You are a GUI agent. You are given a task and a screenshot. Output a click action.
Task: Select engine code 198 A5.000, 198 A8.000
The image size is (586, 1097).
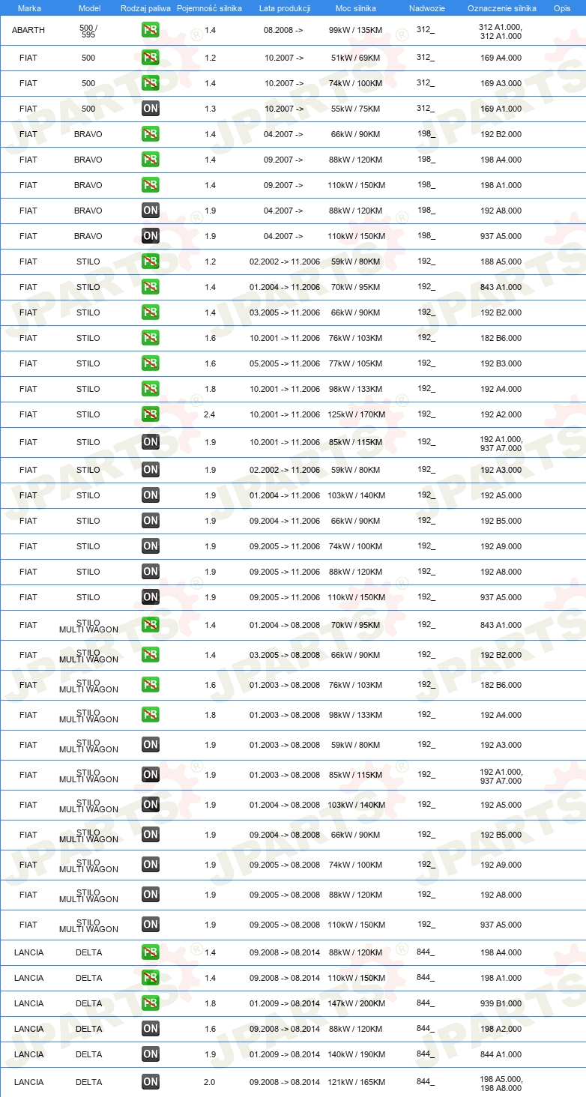point(501,1083)
